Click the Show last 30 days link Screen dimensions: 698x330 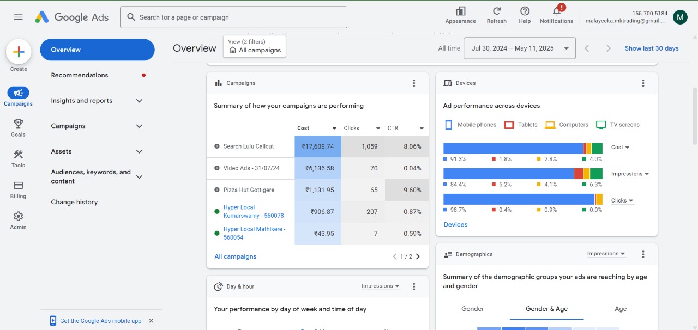[652, 48]
